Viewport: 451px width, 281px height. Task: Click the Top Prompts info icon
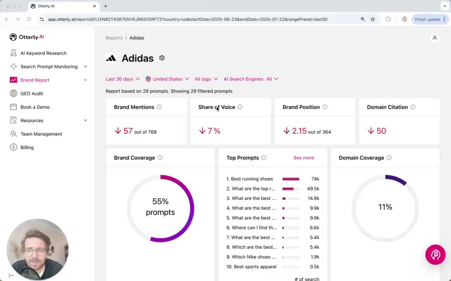tap(264, 158)
